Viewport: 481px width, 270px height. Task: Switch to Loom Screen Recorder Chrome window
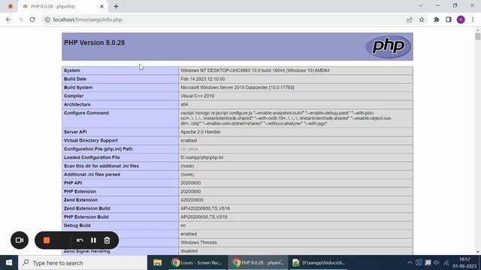198,262
